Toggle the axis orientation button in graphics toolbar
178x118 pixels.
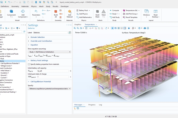coord(122,28)
